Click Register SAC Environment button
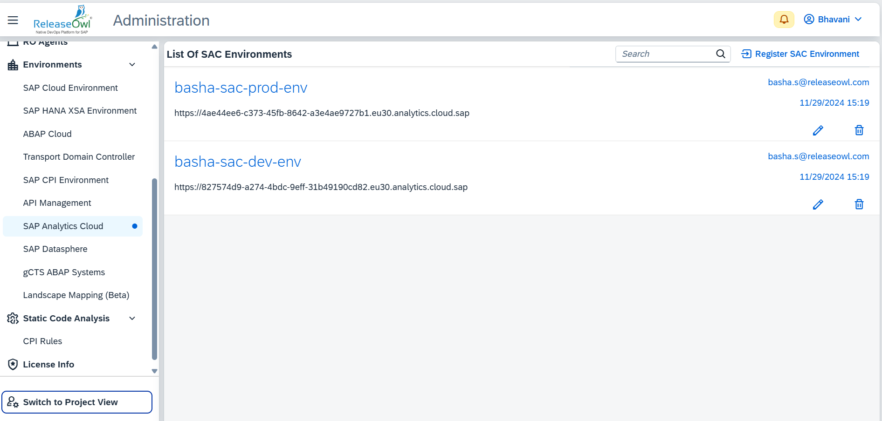This screenshot has width=882, height=421. point(800,54)
